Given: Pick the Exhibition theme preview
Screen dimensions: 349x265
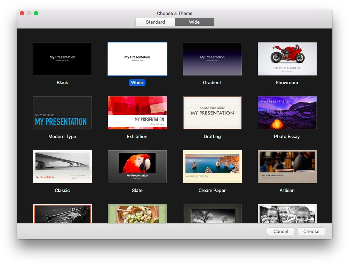Looking at the screenshot, I should [x=137, y=113].
